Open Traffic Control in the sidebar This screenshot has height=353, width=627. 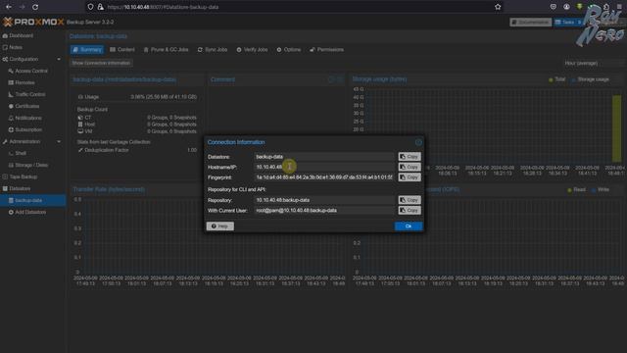click(30, 94)
